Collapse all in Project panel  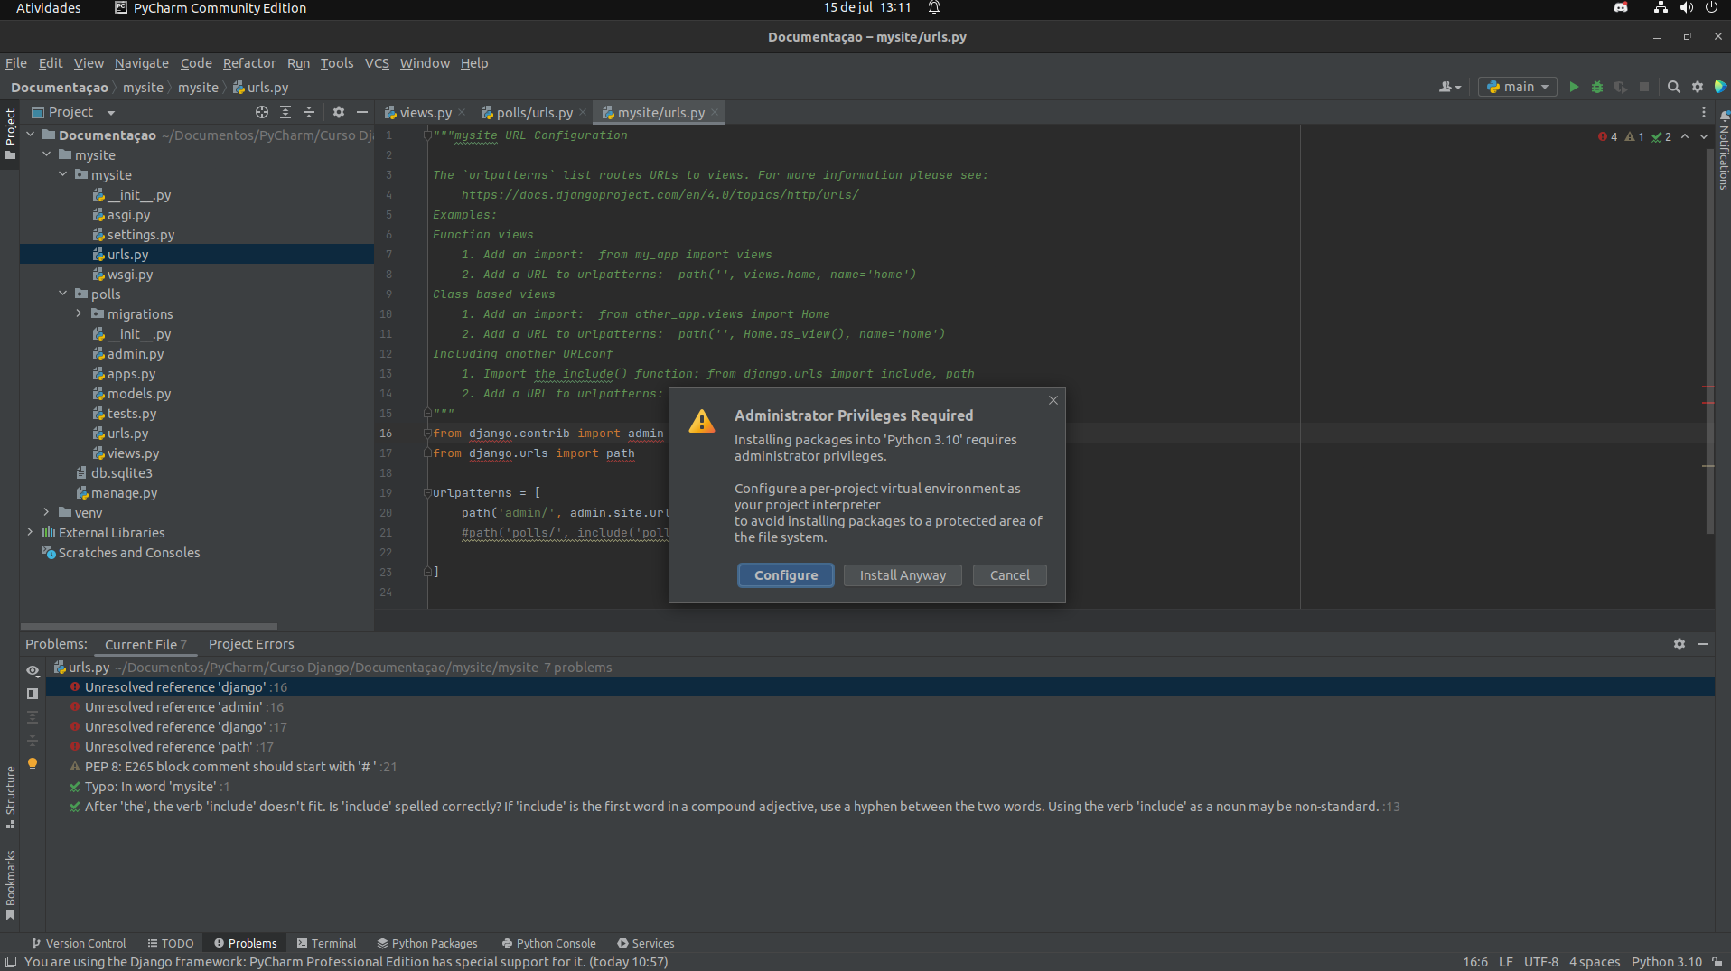tap(309, 112)
